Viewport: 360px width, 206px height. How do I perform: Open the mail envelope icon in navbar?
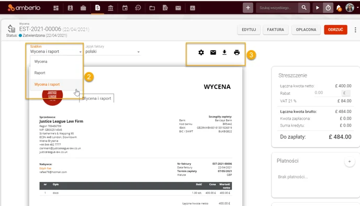point(178,8)
